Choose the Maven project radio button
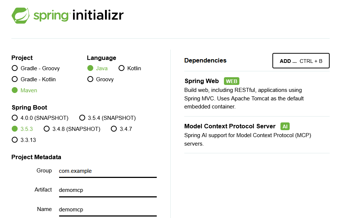The height and width of the screenshot is (218, 337). (x=15, y=90)
